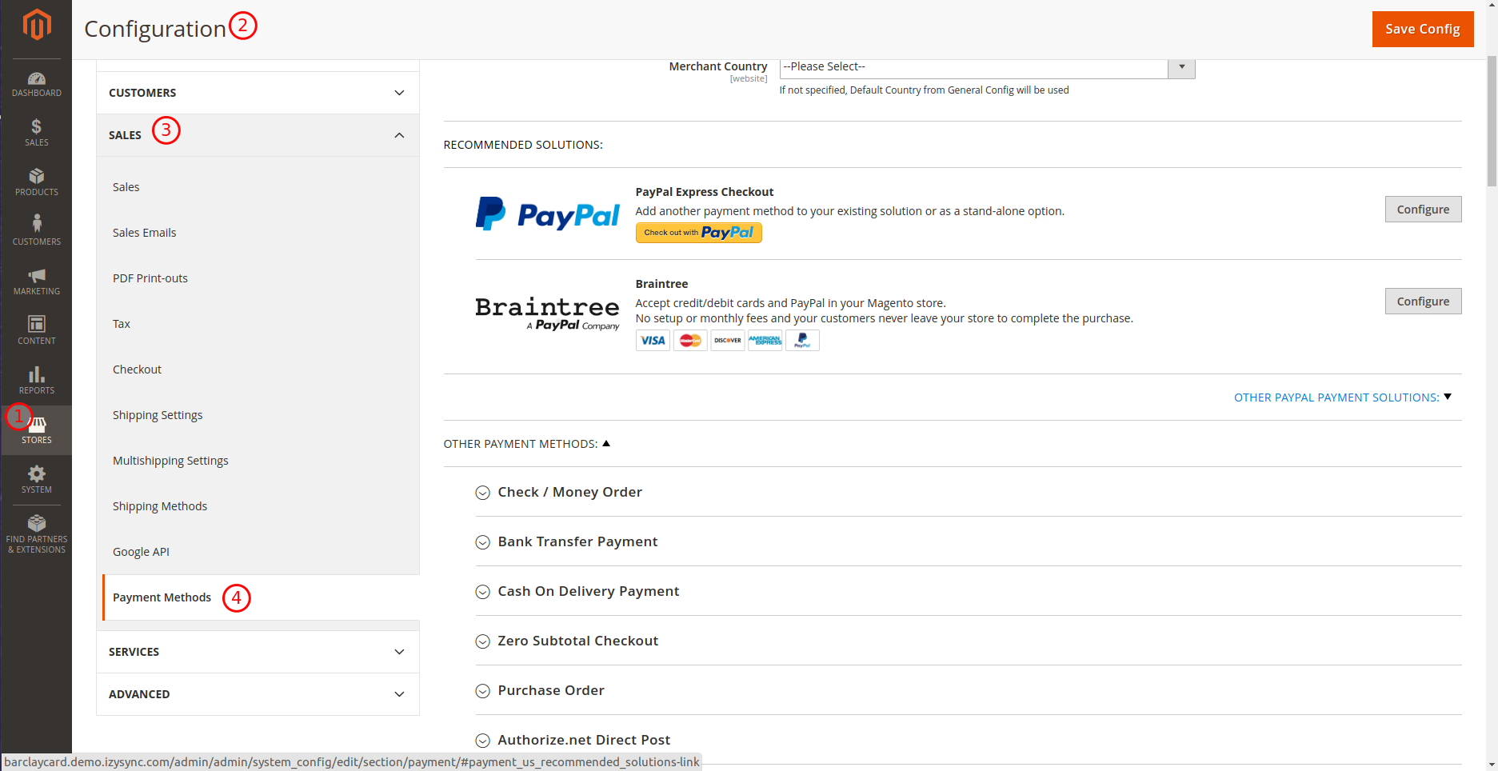Open the Merchant Country dropdown

click(x=986, y=67)
